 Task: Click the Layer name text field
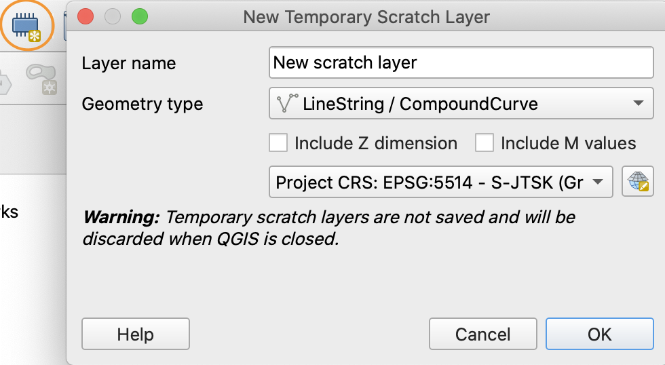coord(461,64)
